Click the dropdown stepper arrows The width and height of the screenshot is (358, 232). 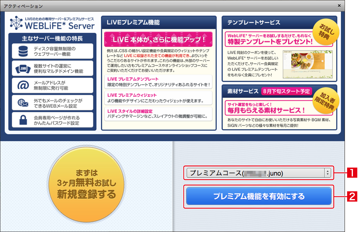[328, 173]
